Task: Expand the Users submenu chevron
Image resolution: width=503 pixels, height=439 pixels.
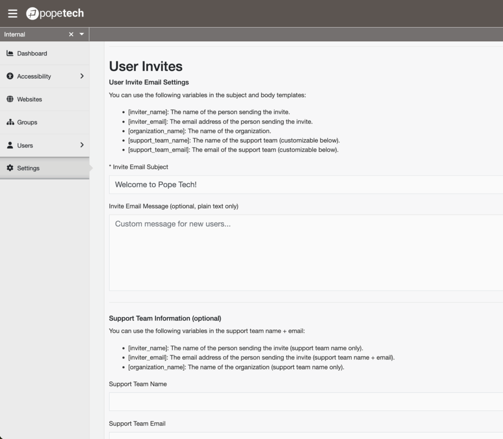Action: pos(82,145)
